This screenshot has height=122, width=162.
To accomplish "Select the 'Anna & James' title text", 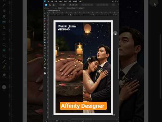I will [x=67, y=26].
